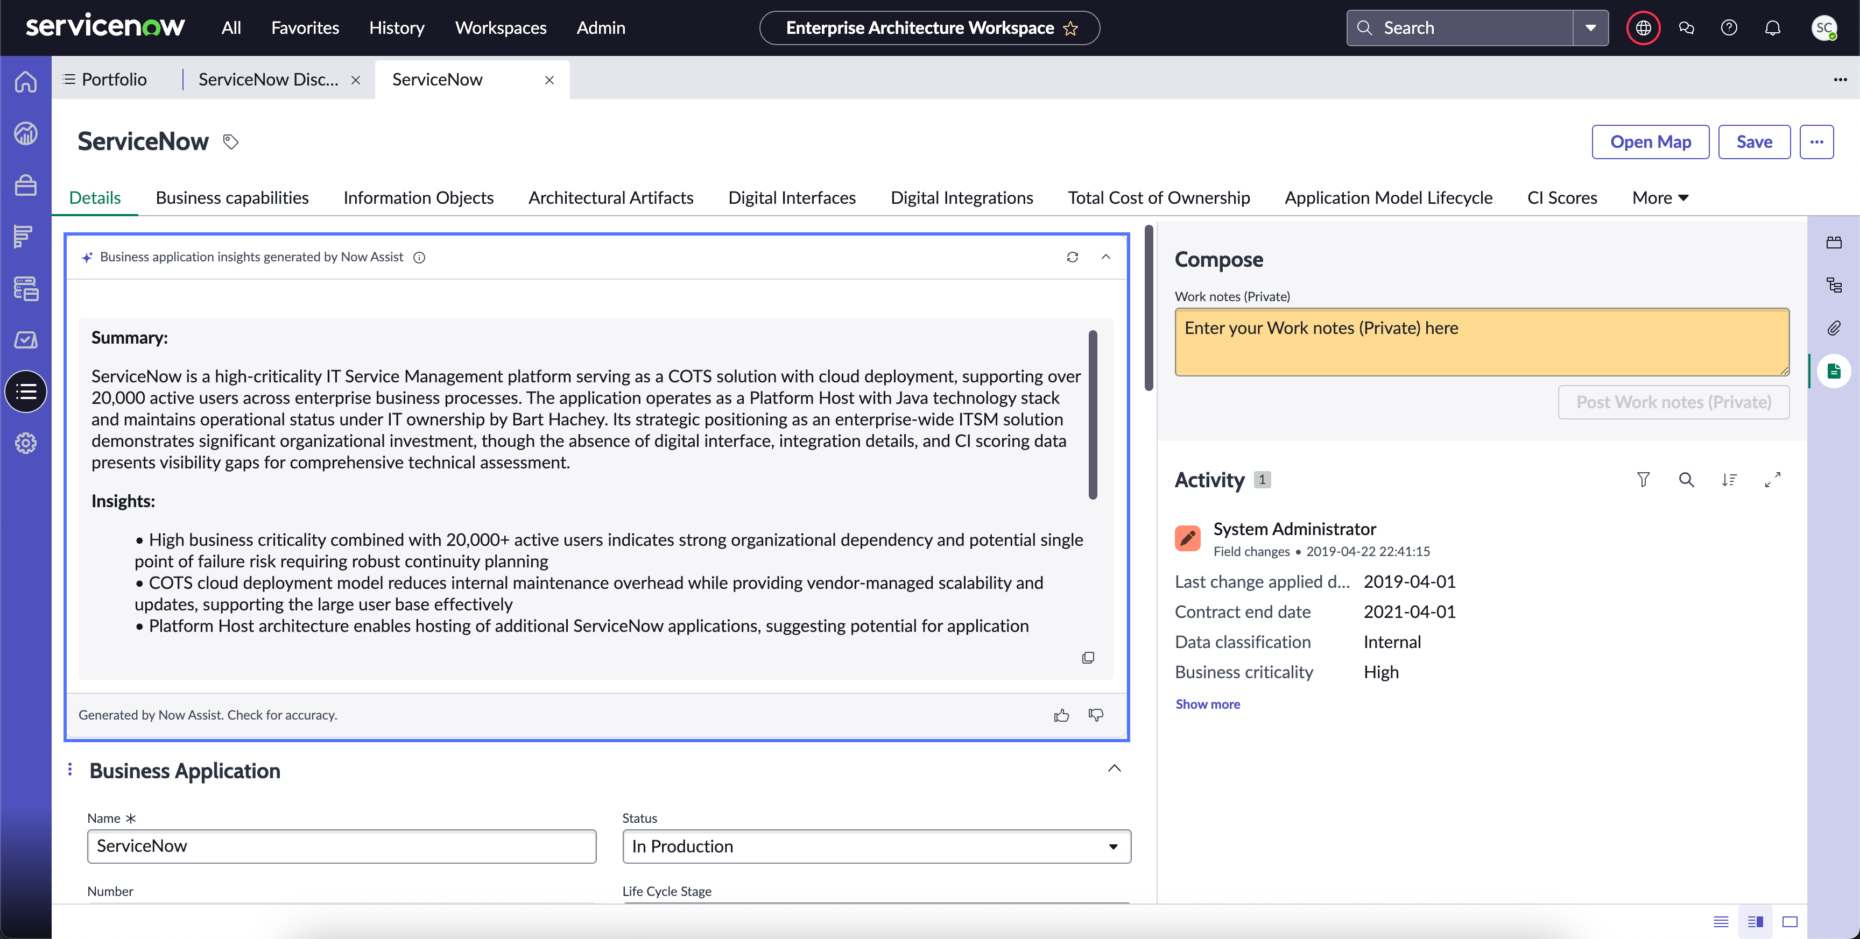
Task: Open the Workspaces menu in header
Action: click(501, 28)
